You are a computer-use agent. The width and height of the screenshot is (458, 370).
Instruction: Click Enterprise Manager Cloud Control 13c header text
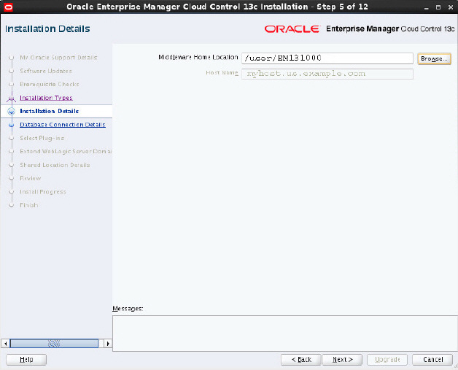coord(390,29)
